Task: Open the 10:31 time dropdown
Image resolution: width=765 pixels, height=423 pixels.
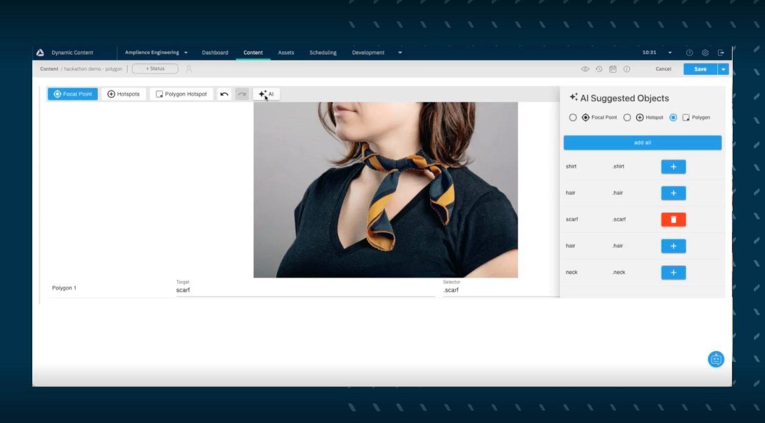Action: pos(670,52)
